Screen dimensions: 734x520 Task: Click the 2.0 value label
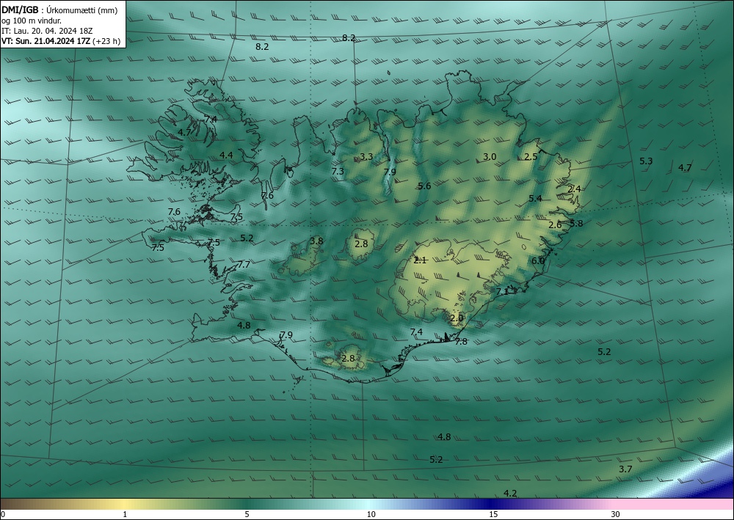457,318
